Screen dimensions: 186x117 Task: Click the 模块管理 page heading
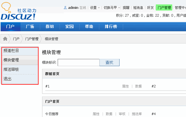pyautogui.click(x=51, y=52)
